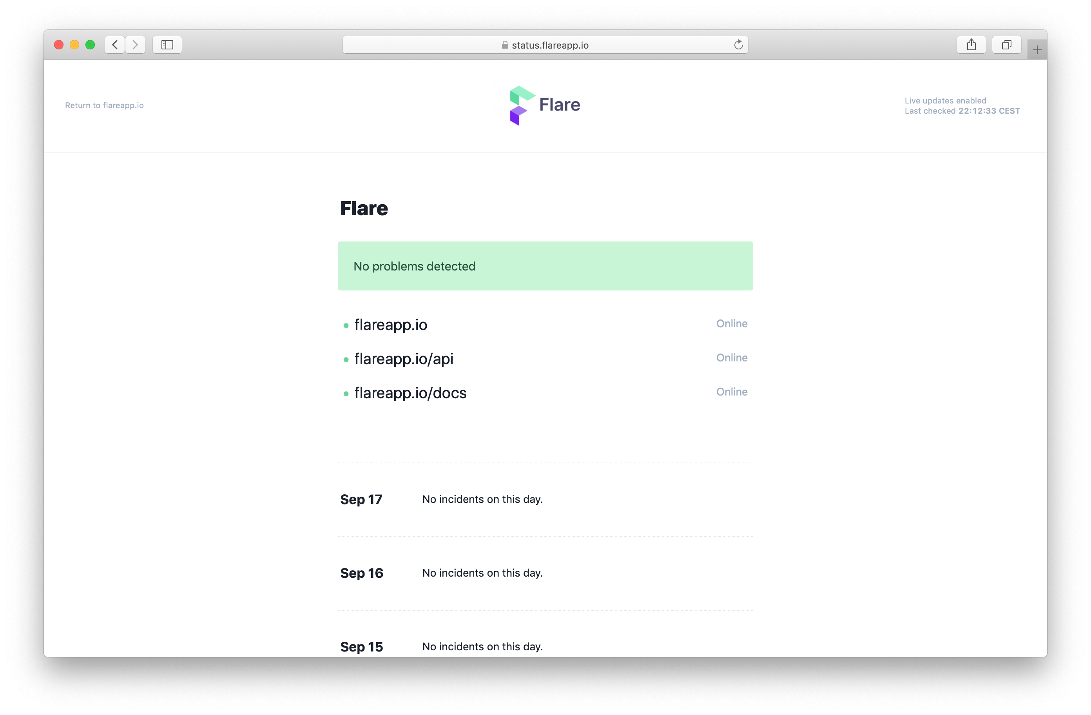Screen dimensions: 1091x715
Task: Toggle the Safari sidebar button
Action: (x=167, y=44)
